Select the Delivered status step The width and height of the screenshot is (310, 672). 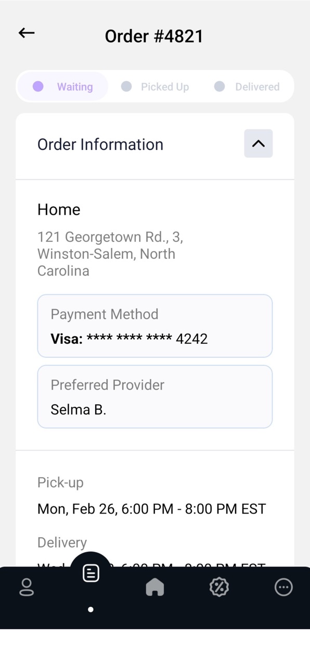point(247,86)
